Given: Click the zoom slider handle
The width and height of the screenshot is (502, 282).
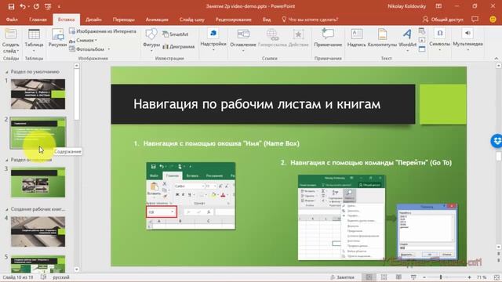Looking at the screenshot, I should tap(441, 277).
